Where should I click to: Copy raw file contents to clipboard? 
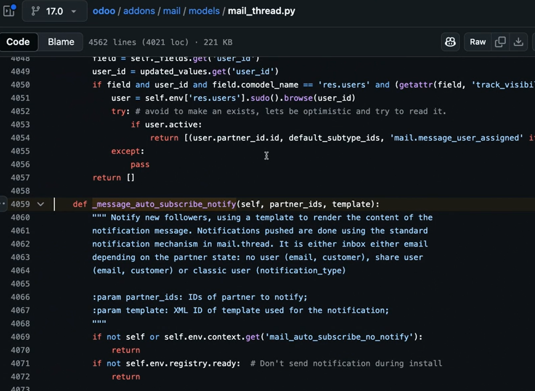[500, 42]
